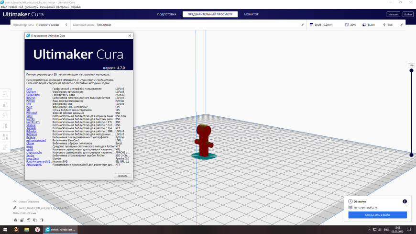Open the Файл menu
This screenshot has width=416, height=234.
click(x=4, y=7)
